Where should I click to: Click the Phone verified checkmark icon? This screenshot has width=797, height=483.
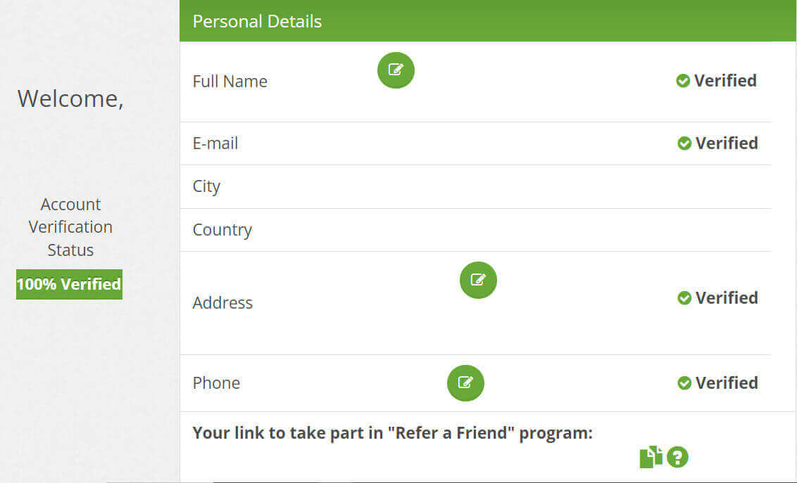(x=684, y=383)
